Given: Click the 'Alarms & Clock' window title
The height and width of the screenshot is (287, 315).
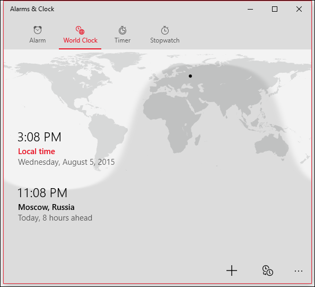Looking at the screenshot, I should pos(32,9).
